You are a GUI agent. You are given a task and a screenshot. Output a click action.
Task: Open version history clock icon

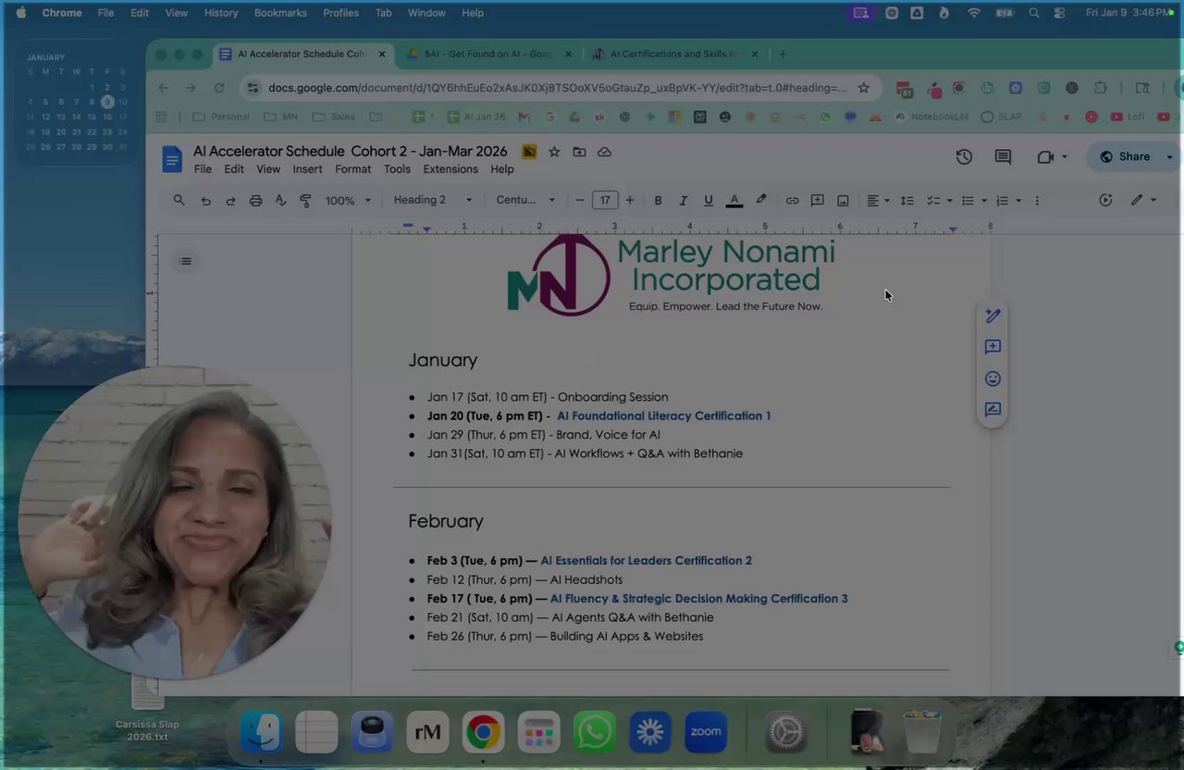click(964, 156)
